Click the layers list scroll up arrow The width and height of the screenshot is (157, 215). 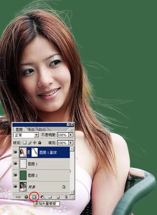pos(72,149)
